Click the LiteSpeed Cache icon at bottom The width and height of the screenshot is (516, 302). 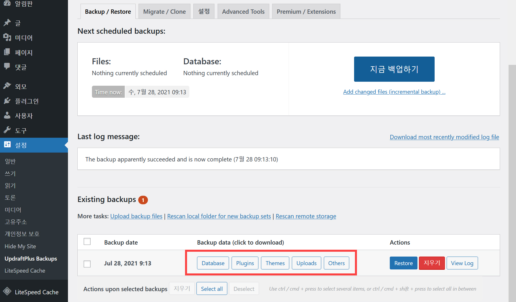click(7, 292)
